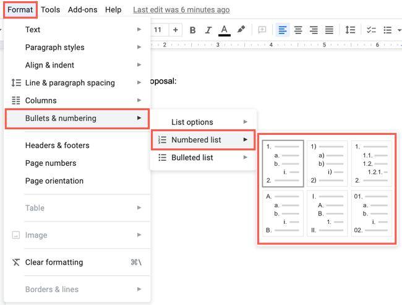Center align the text

click(x=298, y=30)
